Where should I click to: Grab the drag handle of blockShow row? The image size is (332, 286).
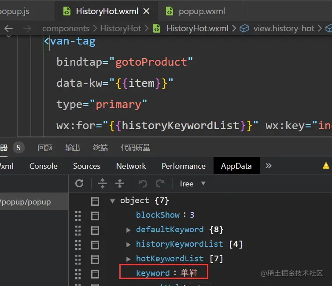coord(78,216)
